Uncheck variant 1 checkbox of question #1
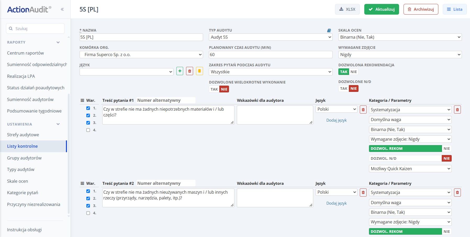This screenshot has width=470, height=237. coord(88,108)
